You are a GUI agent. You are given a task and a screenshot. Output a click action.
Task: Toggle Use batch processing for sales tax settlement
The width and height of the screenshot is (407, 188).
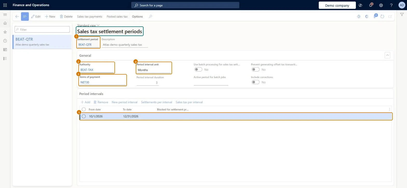(198, 70)
